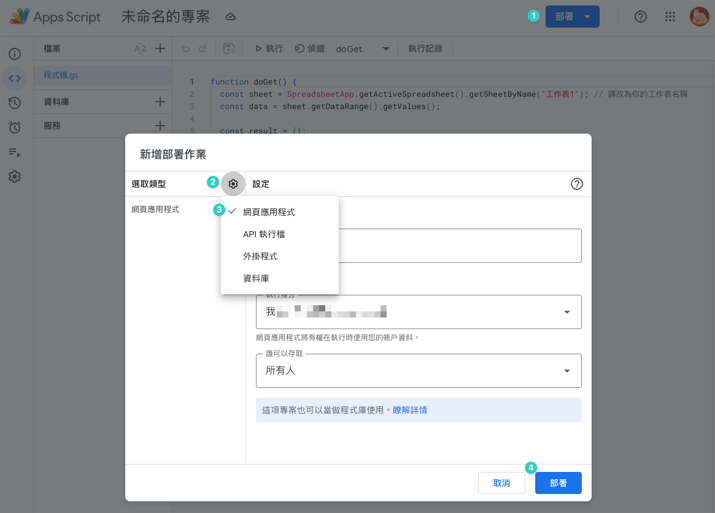Click the dialog help question mark
This screenshot has height=513, width=715.
point(577,184)
